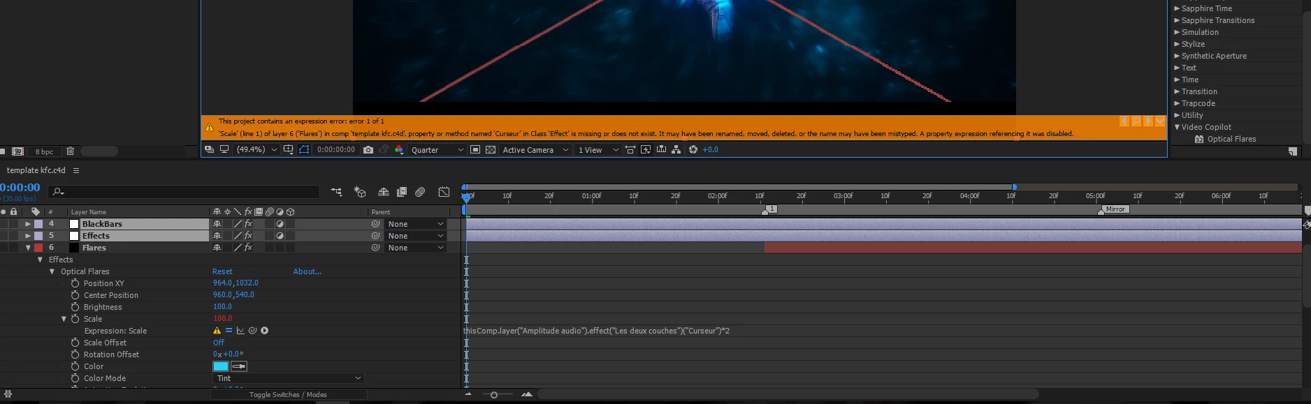Toggle the enable expression equals icon
Image resolution: width=1311 pixels, height=404 pixels.
click(229, 331)
